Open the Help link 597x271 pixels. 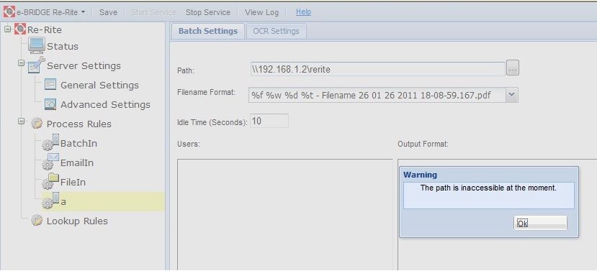coord(303,12)
